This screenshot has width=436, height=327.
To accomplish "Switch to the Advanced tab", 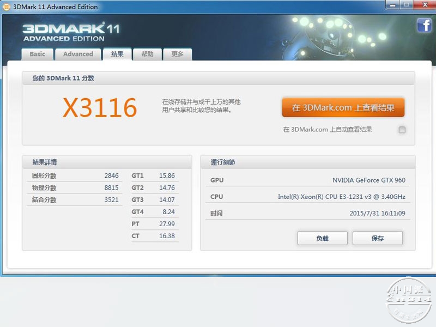I will pyautogui.click(x=78, y=54).
